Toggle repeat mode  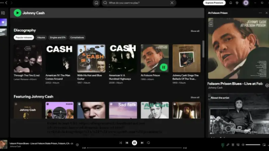point(148,143)
